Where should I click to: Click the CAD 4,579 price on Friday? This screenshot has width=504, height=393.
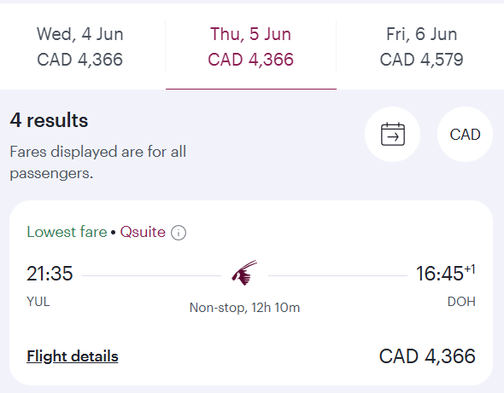point(421,60)
